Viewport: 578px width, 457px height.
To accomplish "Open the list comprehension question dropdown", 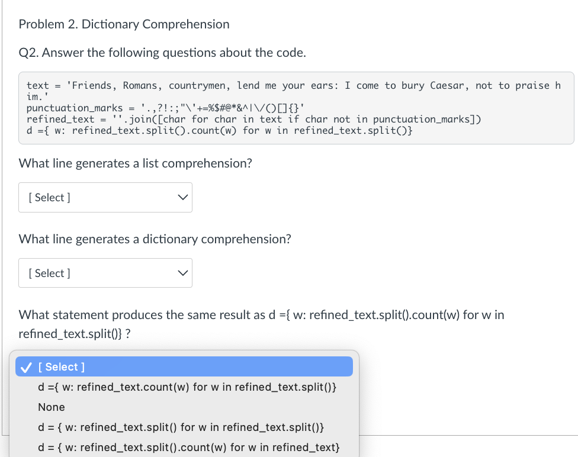I will (105, 197).
